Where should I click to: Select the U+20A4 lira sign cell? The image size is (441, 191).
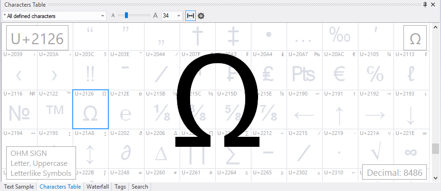(269, 70)
